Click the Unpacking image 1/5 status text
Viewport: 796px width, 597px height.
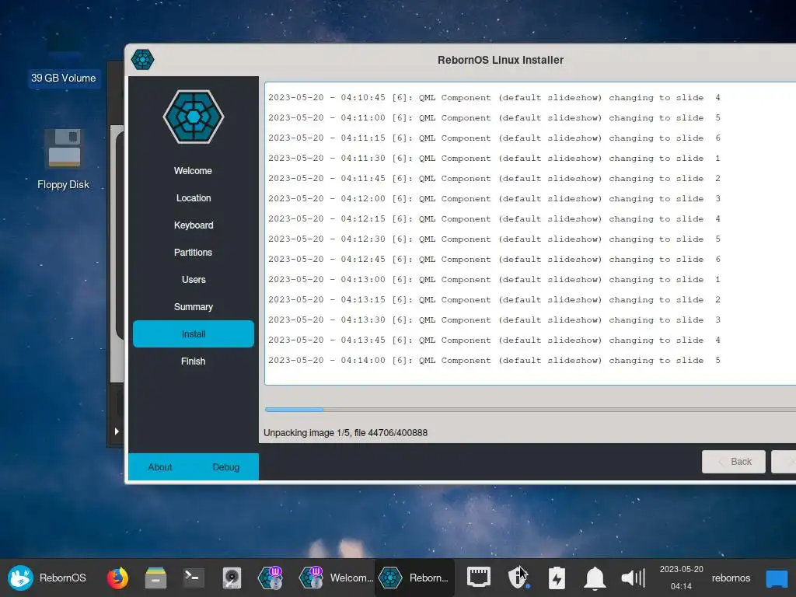coord(345,432)
